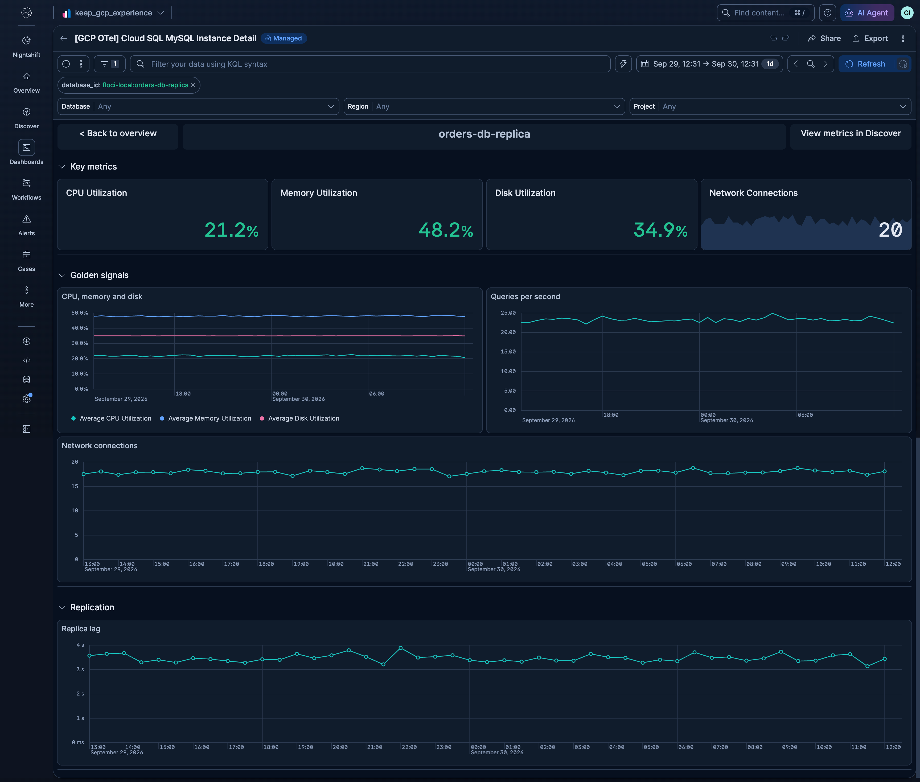Open the Project control dropdown
This screenshot has height=782, width=920.
click(770, 106)
